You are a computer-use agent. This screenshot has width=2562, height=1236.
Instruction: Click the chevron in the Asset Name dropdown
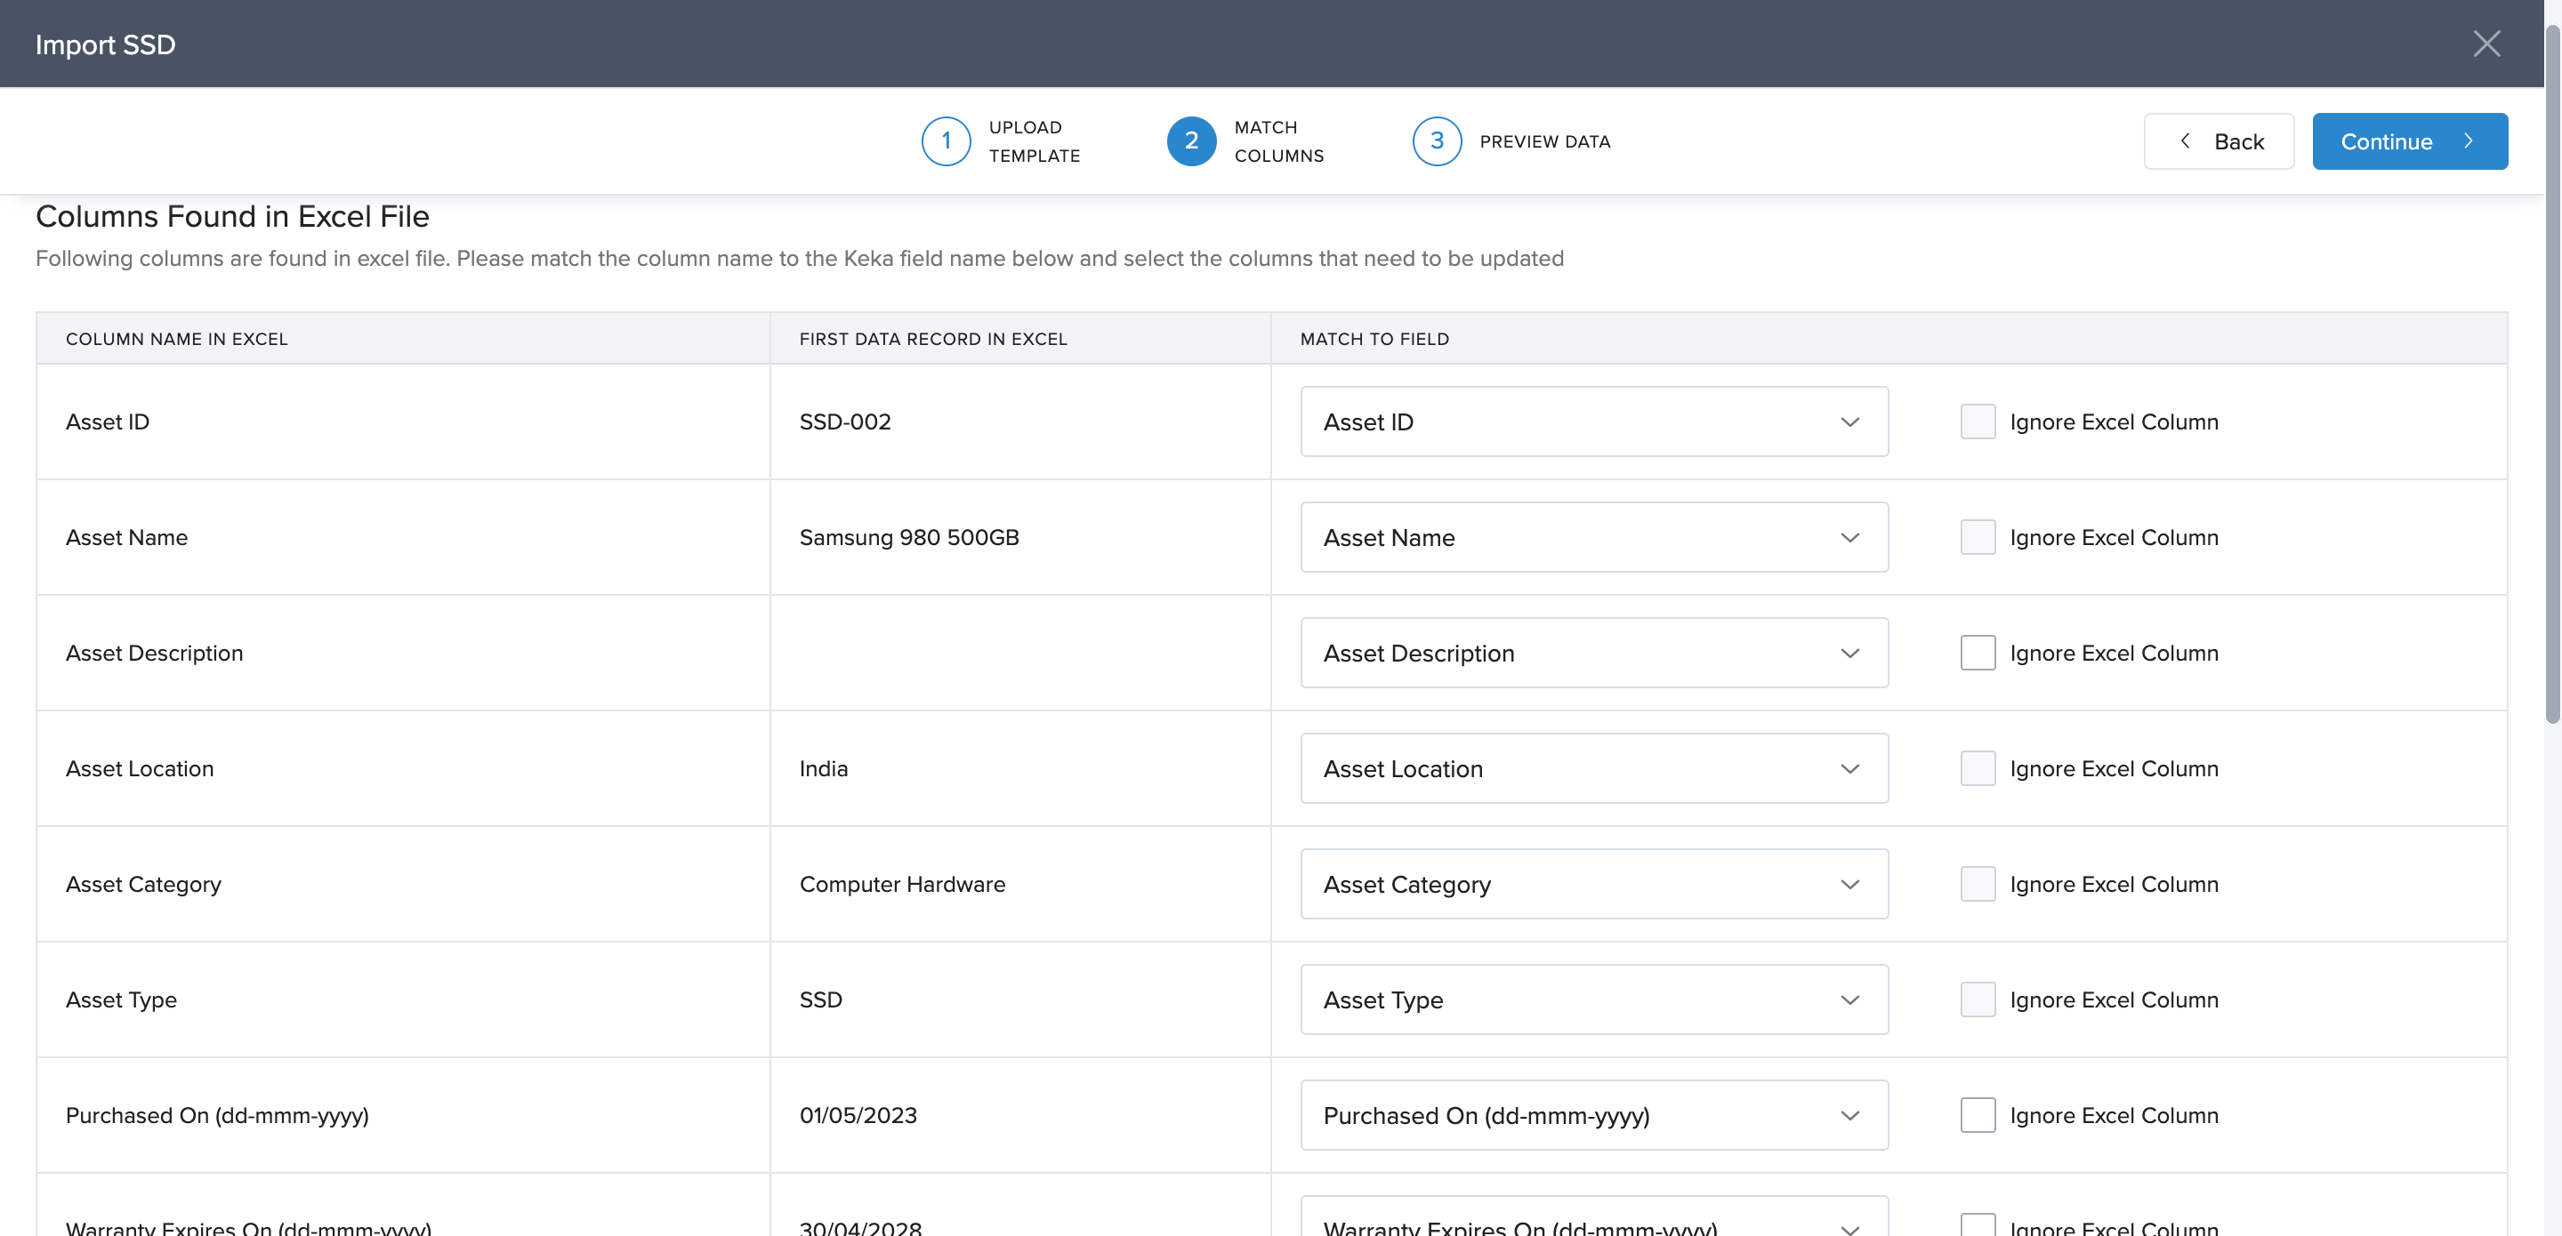(1849, 538)
